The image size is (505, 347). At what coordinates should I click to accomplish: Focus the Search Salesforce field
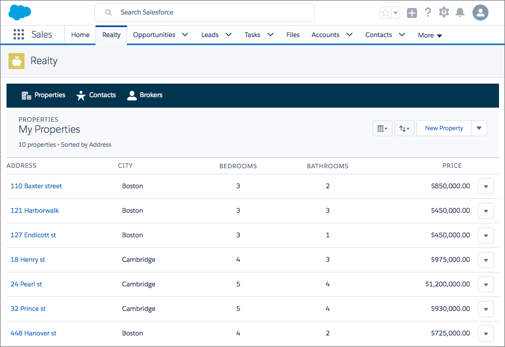coord(204,13)
